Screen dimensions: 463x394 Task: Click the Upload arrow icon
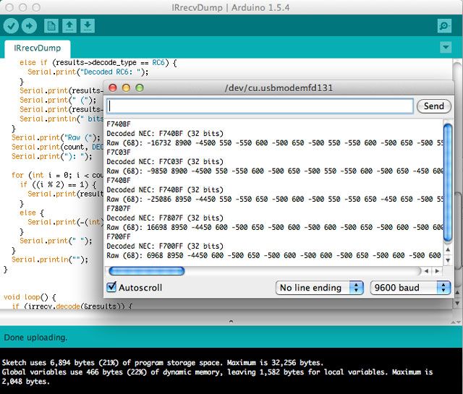coord(30,26)
